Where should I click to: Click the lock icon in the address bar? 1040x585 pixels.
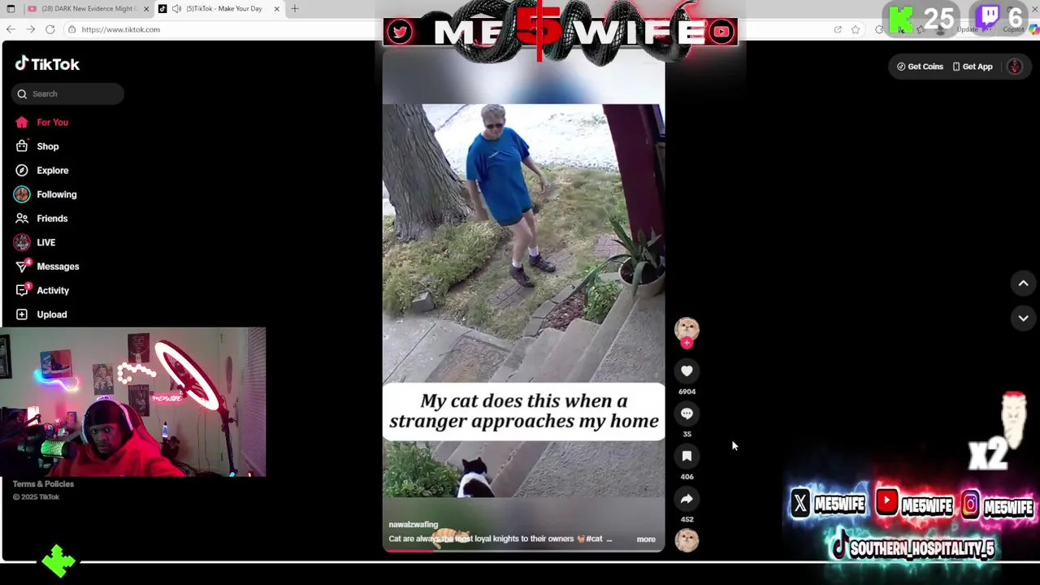(71, 29)
